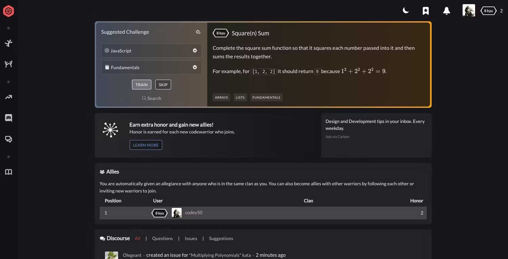Click the Clan column header
This screenshot has height=259, width=508.
coord(309,201)
